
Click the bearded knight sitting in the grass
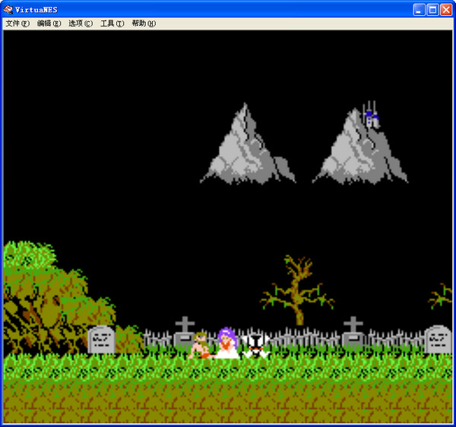[200, 345]
